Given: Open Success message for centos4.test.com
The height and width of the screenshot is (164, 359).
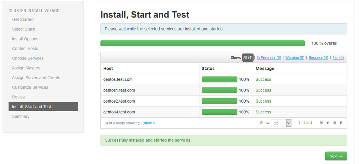Looking at the screenshot, I should coord(263,112).
